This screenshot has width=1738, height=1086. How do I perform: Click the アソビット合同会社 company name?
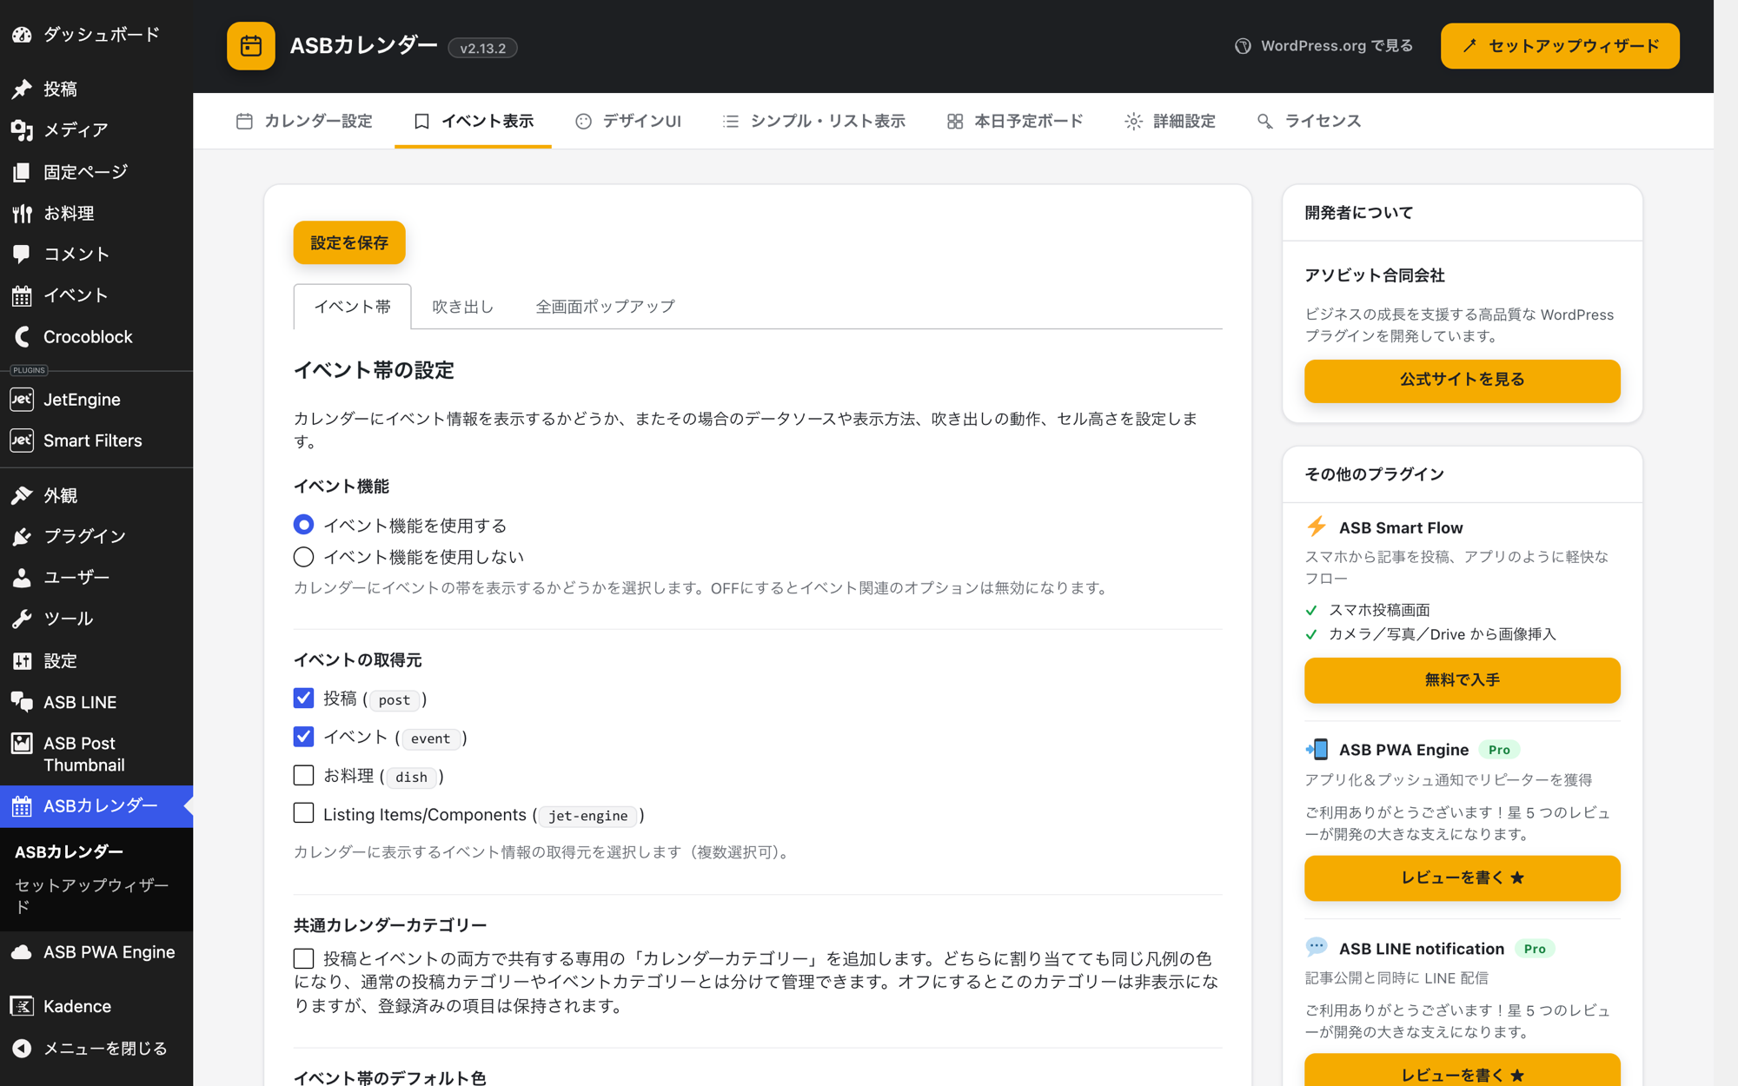coord(1374,275)
